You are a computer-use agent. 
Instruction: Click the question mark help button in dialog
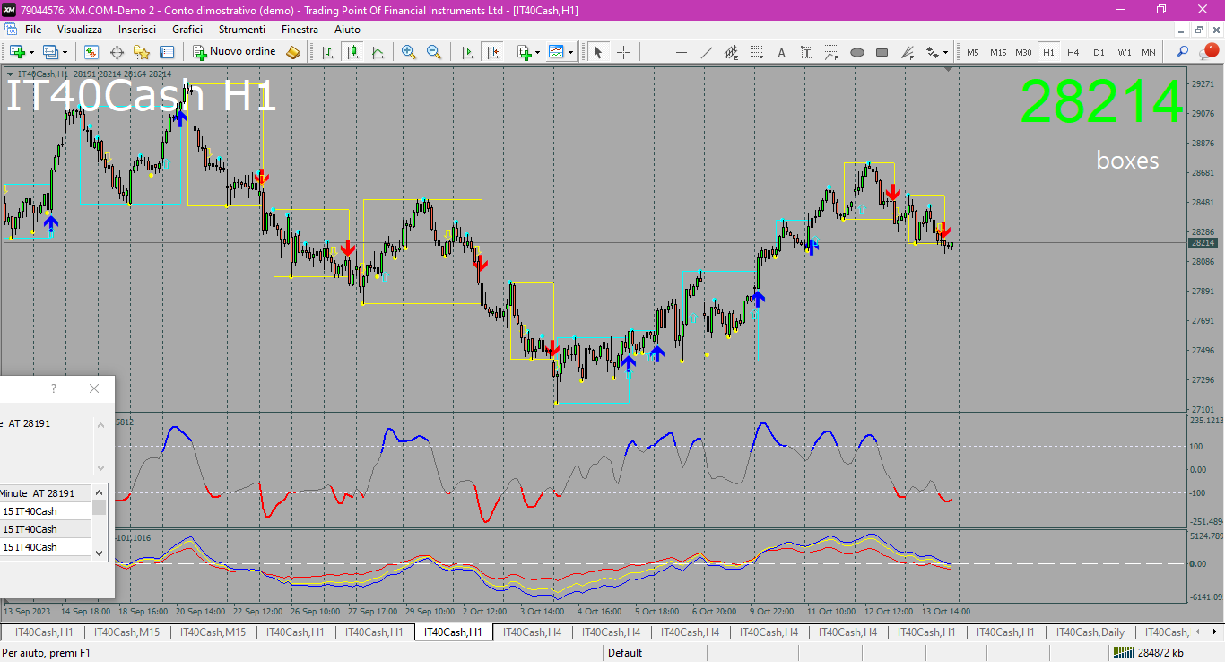click(x=54, y=388)
